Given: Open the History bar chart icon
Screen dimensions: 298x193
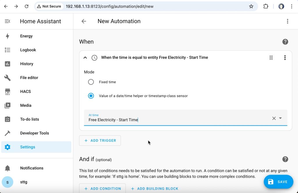Looking at the screenshot, I should [7, 64].
